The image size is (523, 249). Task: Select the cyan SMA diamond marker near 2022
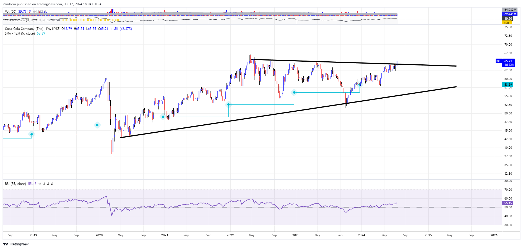coord(228,104)
